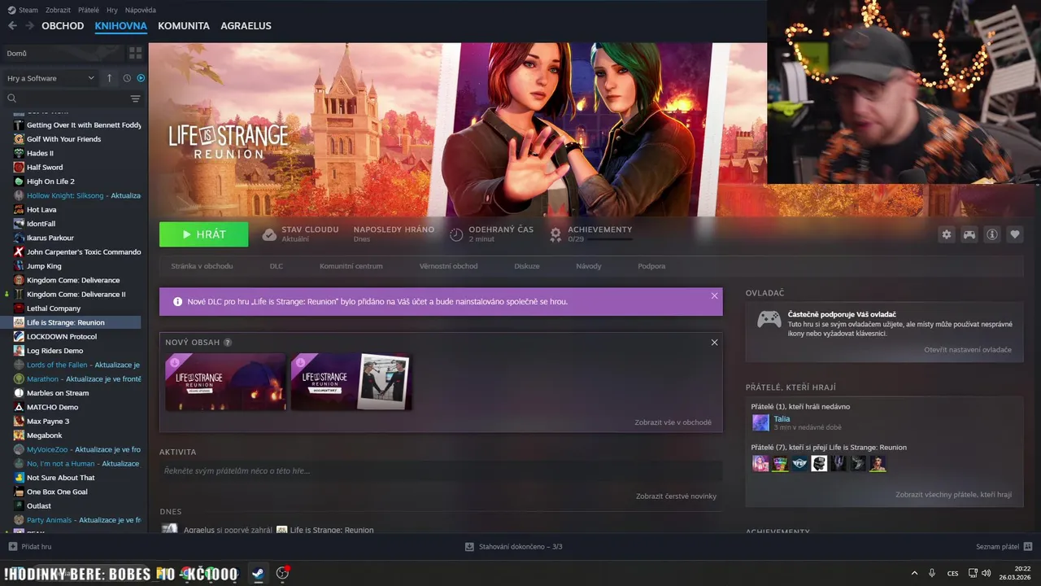Viewport: 1041px width, 586px height.
Task: Sort library ascending with the up arrow
Action: (x=110, y=78)
